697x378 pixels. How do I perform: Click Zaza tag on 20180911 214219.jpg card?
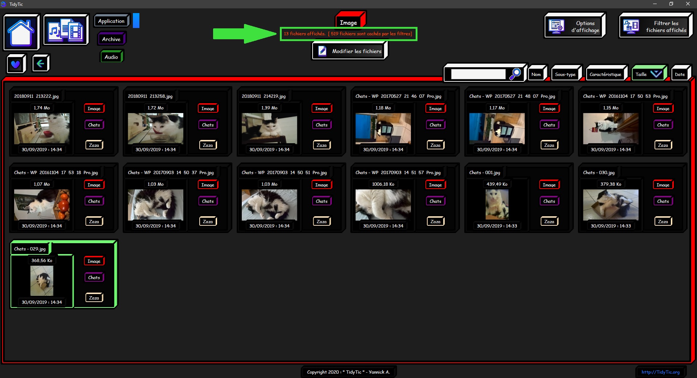[322, 145]
